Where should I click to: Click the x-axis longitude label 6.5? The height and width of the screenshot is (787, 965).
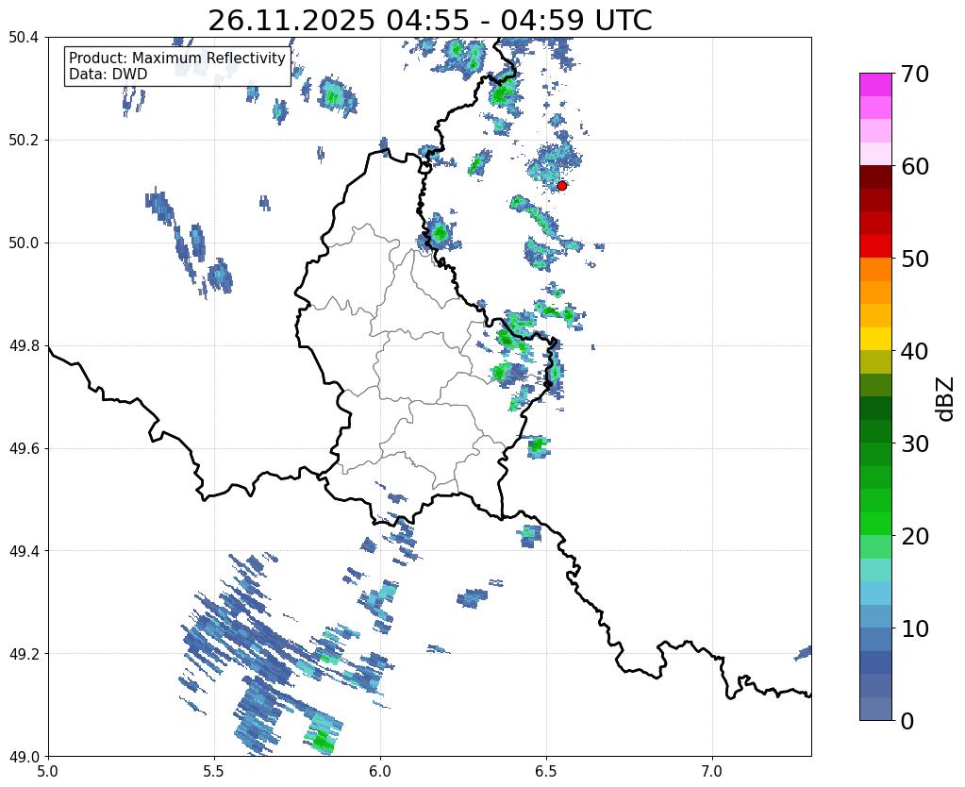(x=546, y=771)
